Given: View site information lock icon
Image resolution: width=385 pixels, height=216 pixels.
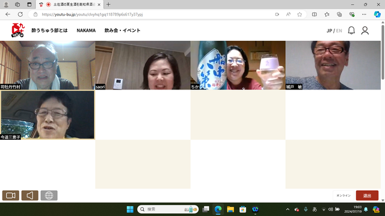Looking at the screenshot, I should coord(35,14).
